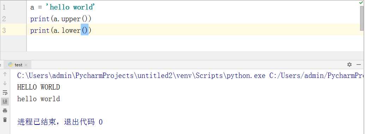The width and height of the screenshot is (365, 134).
Task: Toggle scroll to end of console output
Action: pos(5,101)
